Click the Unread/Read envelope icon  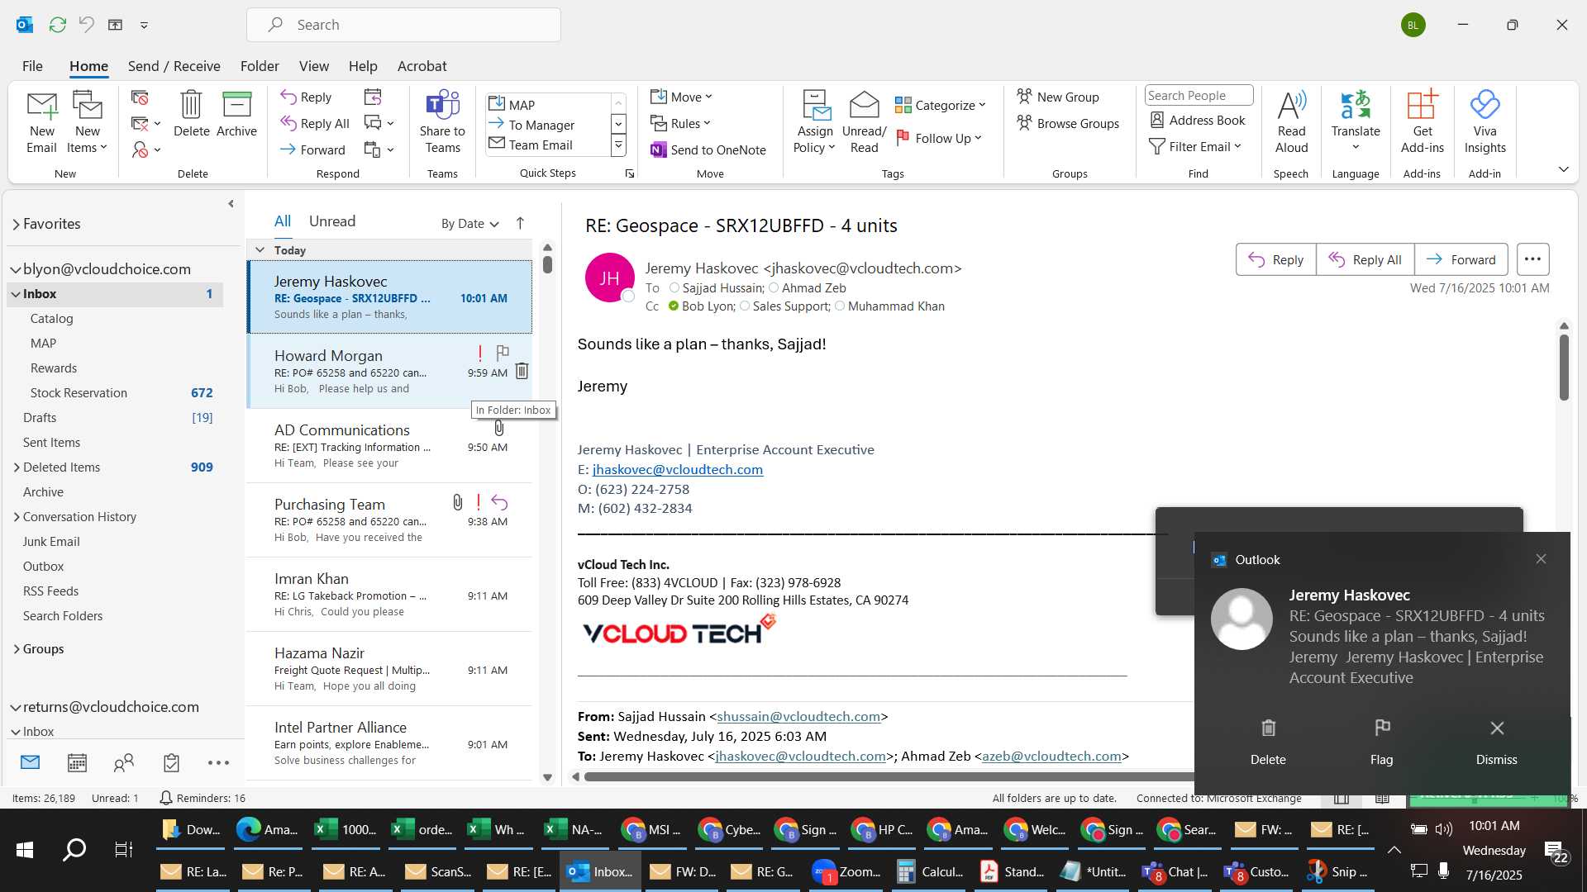tap(864, 122)
